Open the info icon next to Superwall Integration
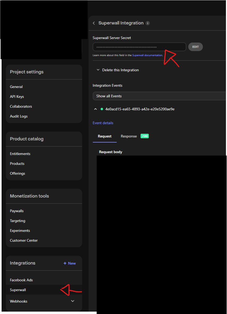The image size is (227, 314). pos(148,23)
